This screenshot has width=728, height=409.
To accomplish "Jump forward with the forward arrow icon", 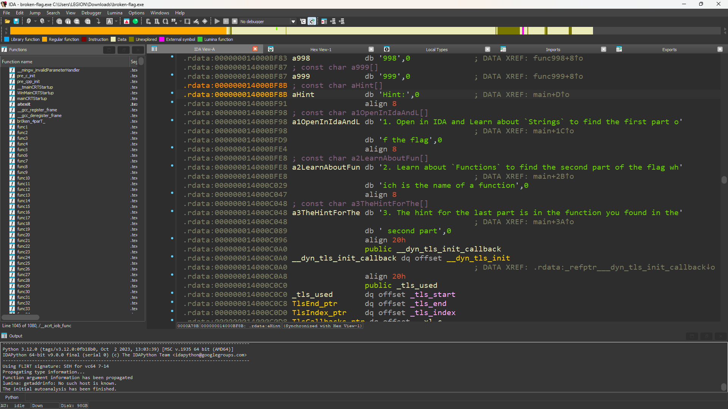I will point(42,22).
